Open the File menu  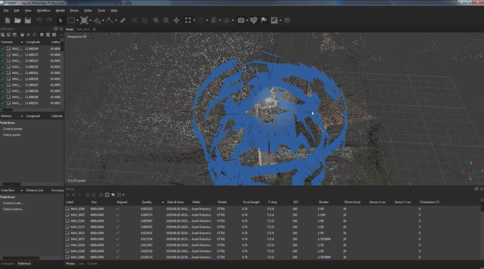click(x=6, y=10)
